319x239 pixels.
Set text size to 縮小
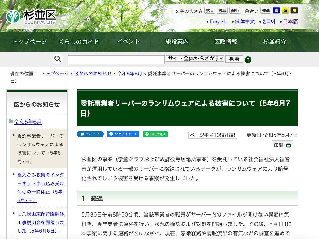(x=235, y=10)
